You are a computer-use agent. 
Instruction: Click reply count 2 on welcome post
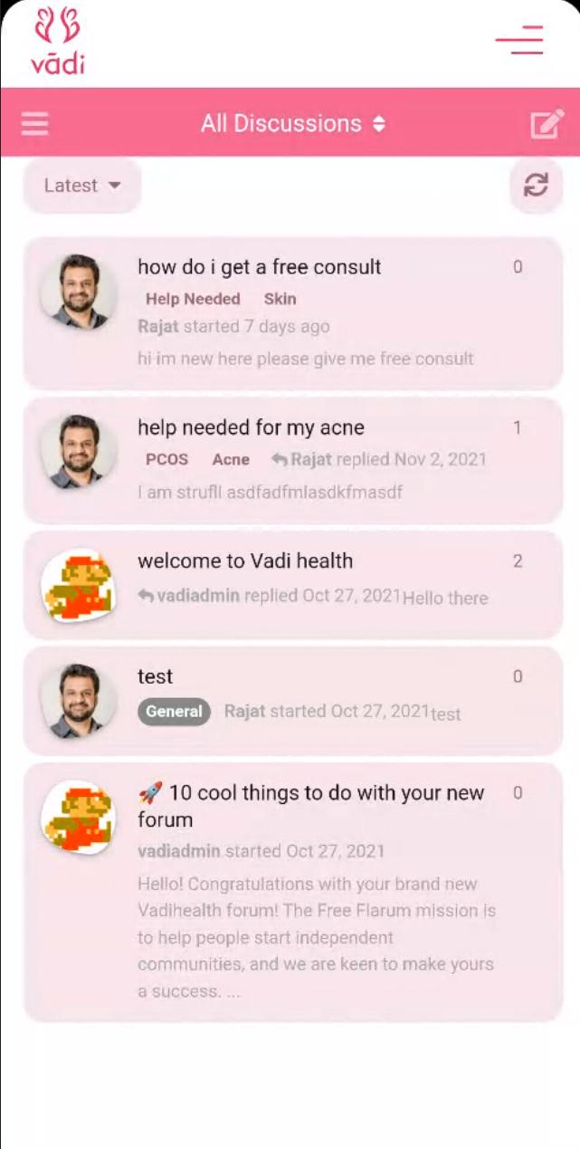tap(518, 561)
